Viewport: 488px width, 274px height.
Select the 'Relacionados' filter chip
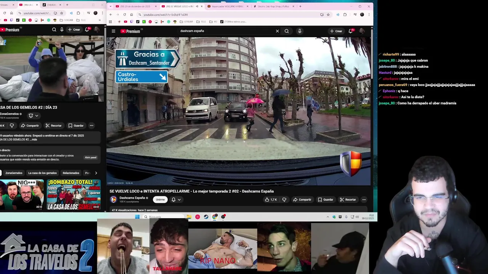click(x=71, y=173)
